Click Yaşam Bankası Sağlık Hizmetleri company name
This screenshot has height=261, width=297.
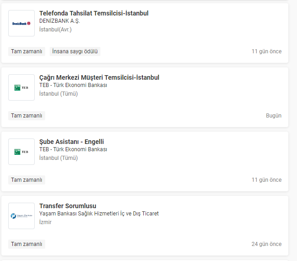[99, 214]
